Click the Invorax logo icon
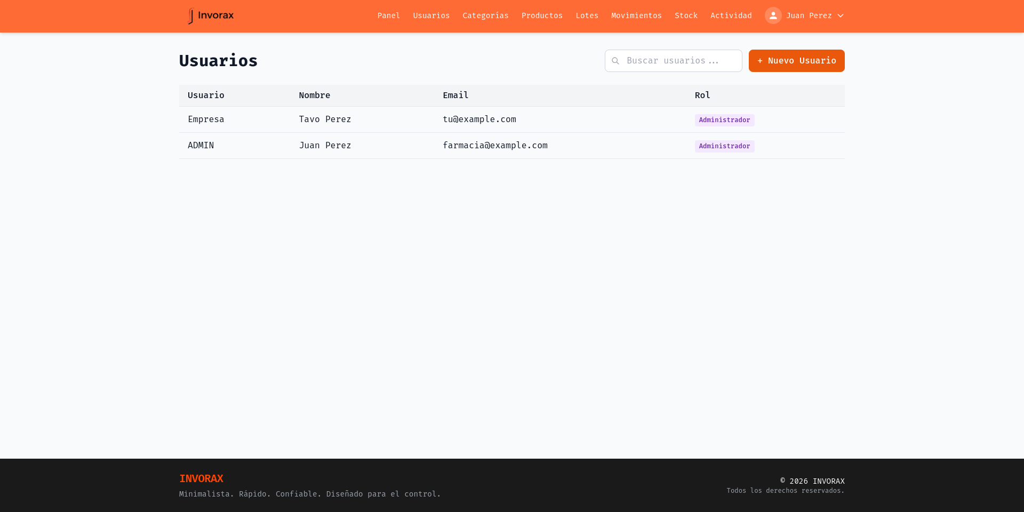 pyautogui.click(x=191, y=16)
